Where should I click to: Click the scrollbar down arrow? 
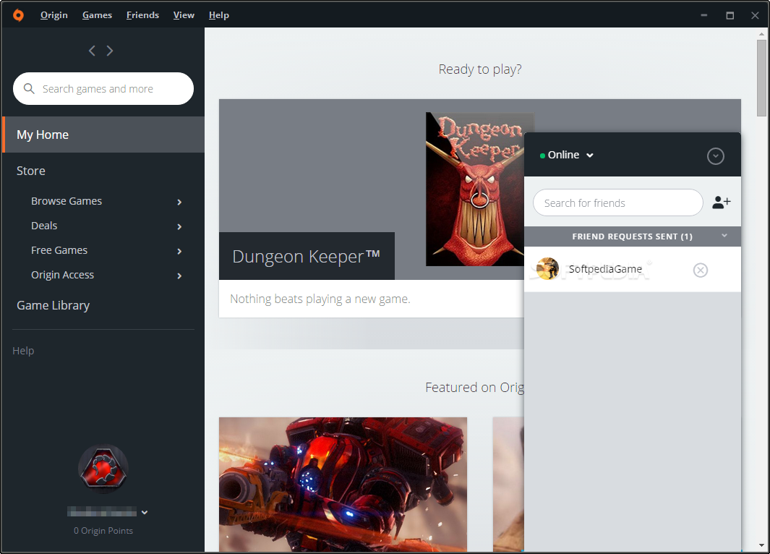pos(761,545)
